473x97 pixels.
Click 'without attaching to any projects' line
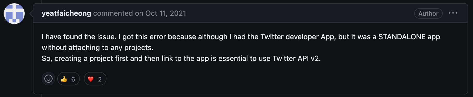[x=98, y=47]
